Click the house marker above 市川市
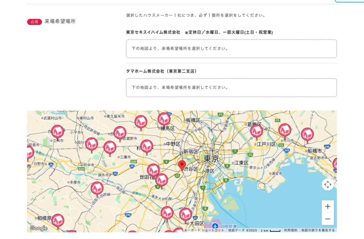Viewport: 364px width, 239px height. pyautogui.click(x=284, y=130)
